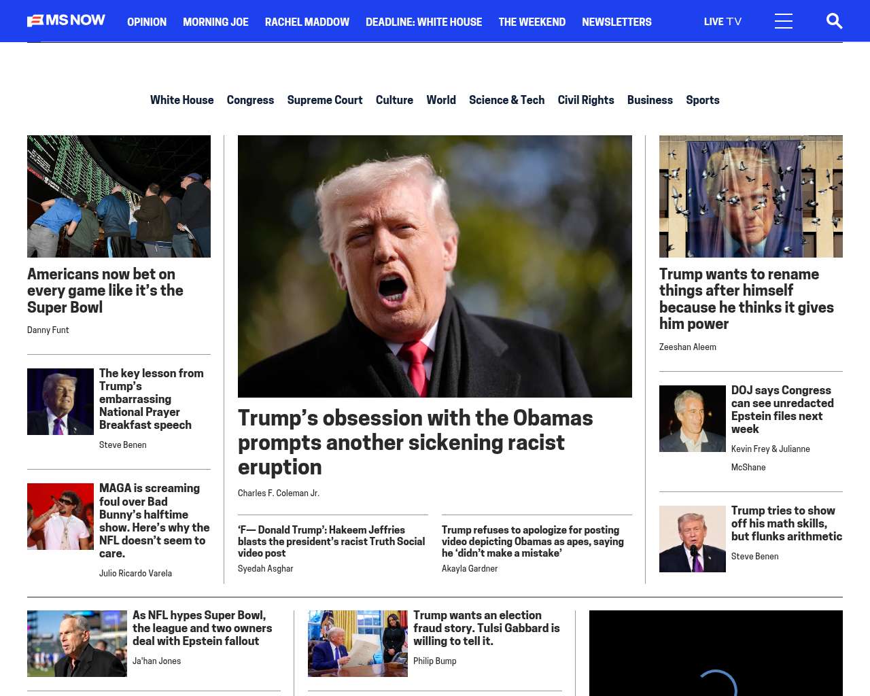Select the Science & Tech category

pyautogui.click(x=506, y=100)
